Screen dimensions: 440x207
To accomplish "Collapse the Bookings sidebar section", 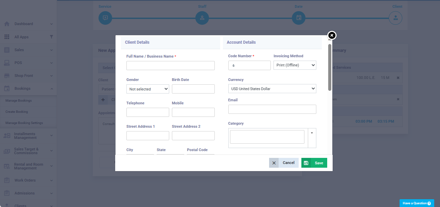I will point(51,89).
